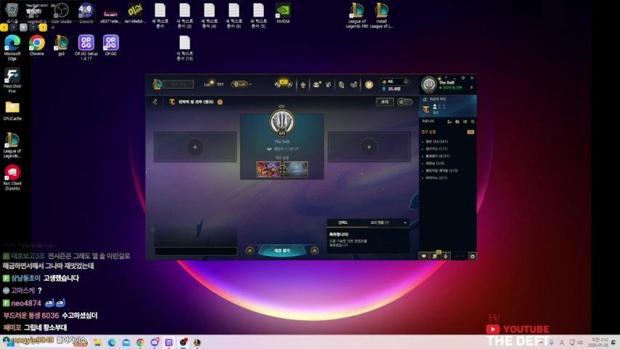620x349 pixels.
Task: Open the Clash trophy icon in header
Action: pos(302,84)
